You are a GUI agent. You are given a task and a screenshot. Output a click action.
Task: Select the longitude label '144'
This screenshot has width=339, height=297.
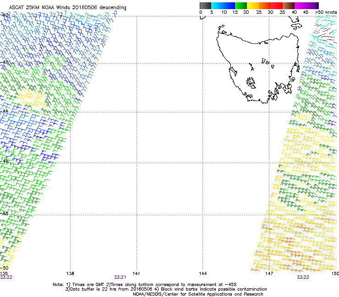[x=203, y=274]
